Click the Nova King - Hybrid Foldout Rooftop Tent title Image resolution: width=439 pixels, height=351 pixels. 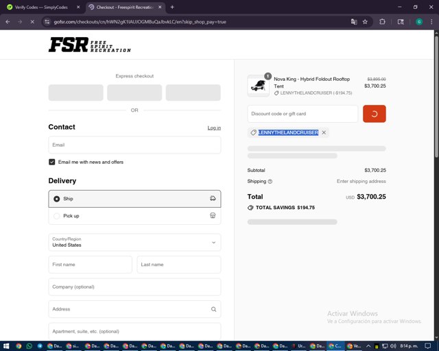tap(312, 82)
